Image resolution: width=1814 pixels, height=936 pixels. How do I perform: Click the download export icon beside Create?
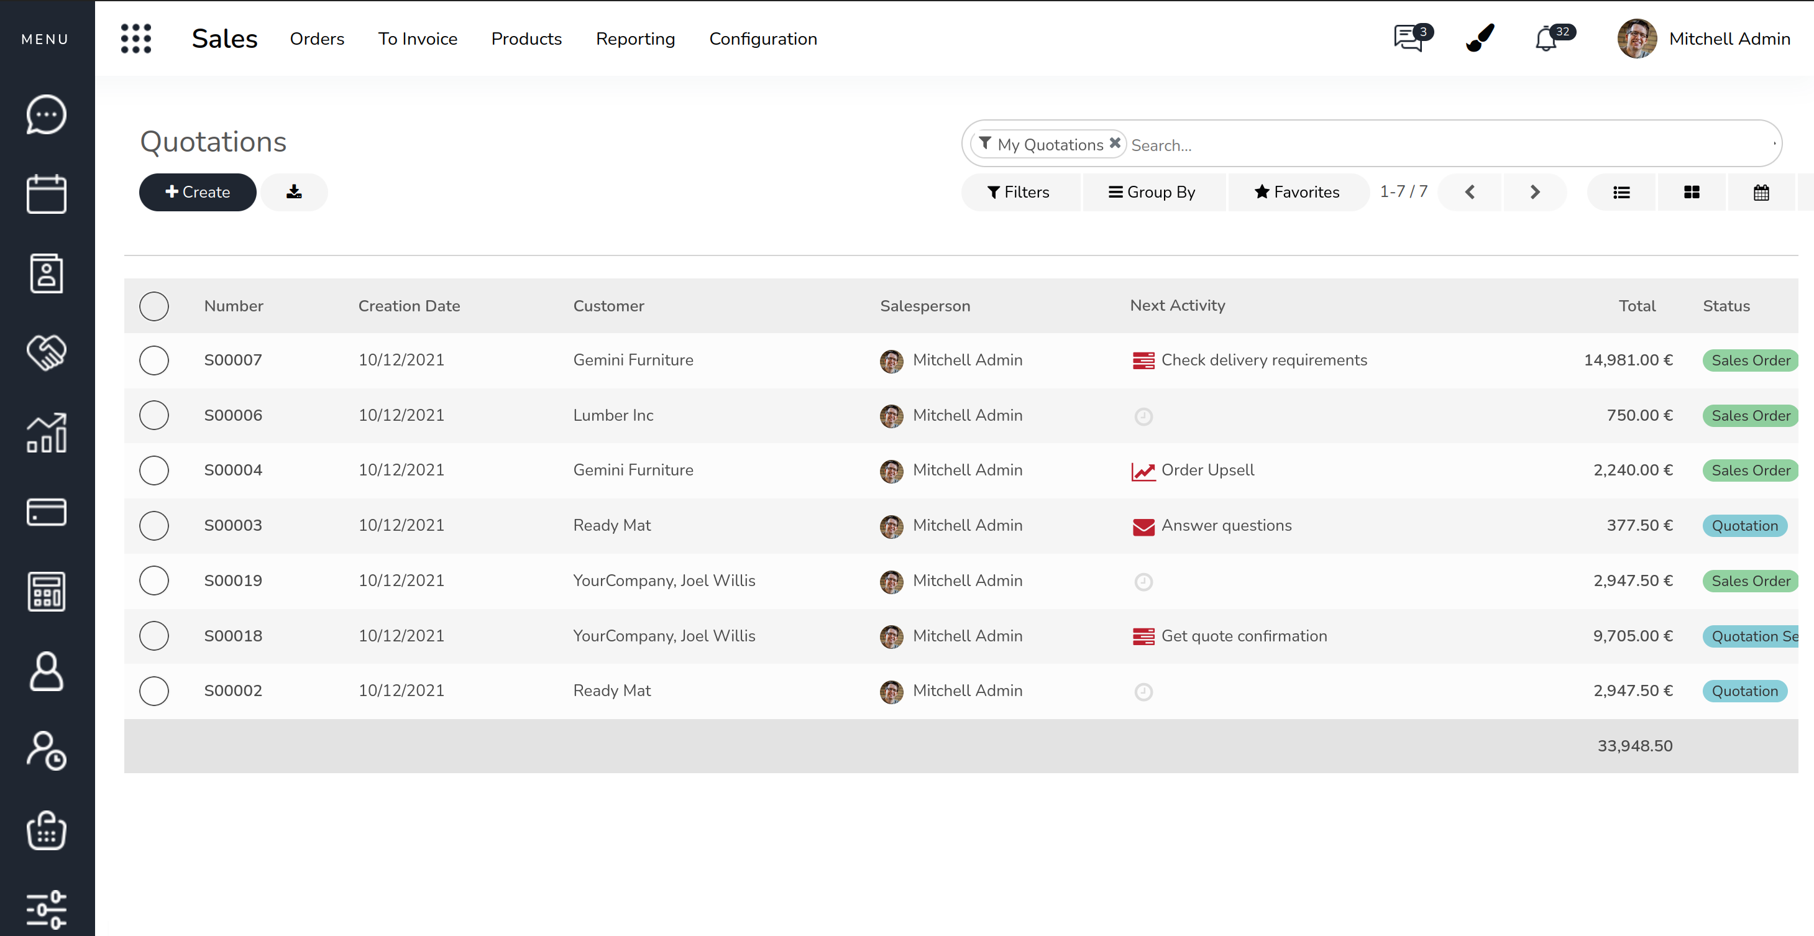click(294, 192)
